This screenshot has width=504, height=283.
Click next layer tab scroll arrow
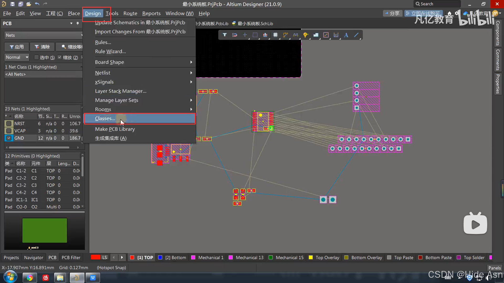tap(122, 257)
